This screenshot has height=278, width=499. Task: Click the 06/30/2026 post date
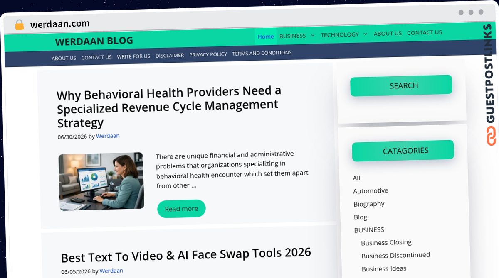(72, 137)
